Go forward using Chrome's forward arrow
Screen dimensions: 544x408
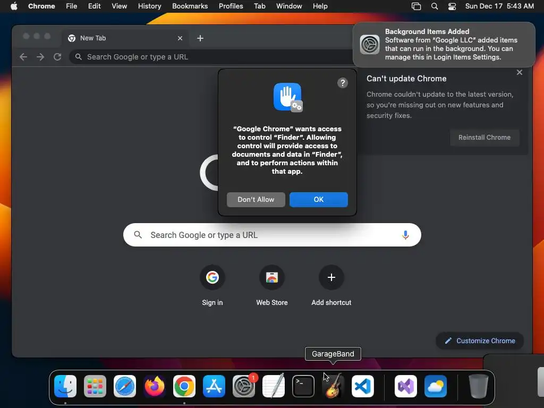40,56
